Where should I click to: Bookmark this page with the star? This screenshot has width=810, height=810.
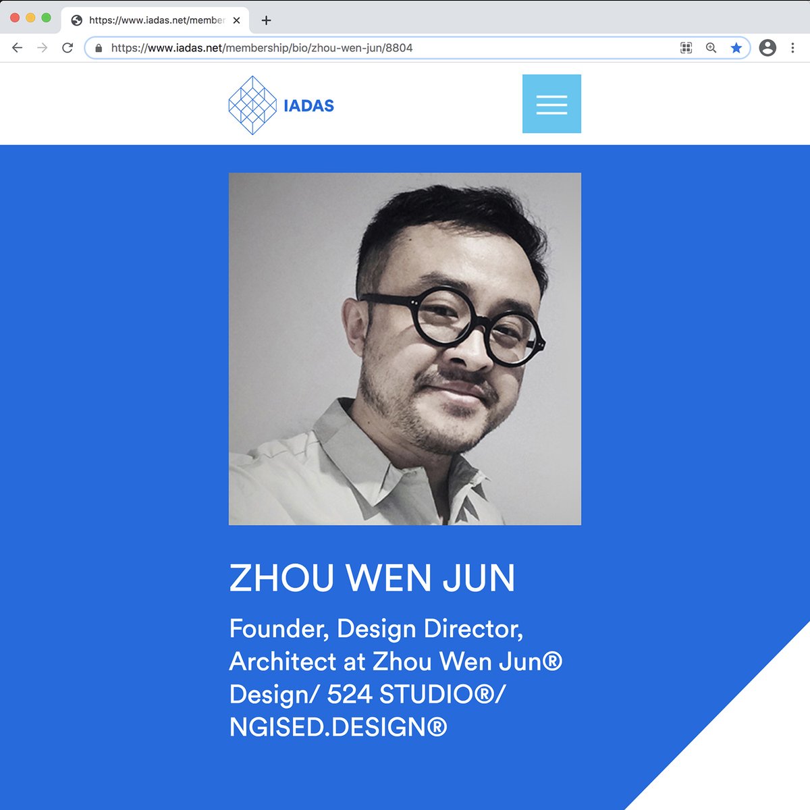point(736,48)
